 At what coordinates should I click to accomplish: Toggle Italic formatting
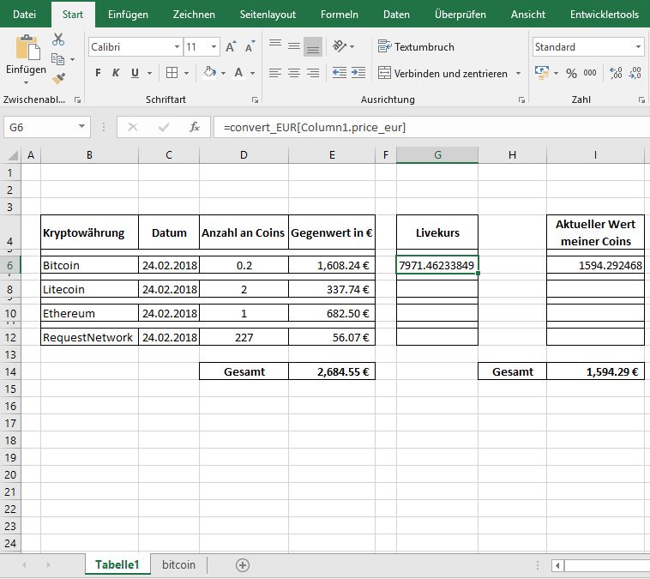(x=117, y=73)
